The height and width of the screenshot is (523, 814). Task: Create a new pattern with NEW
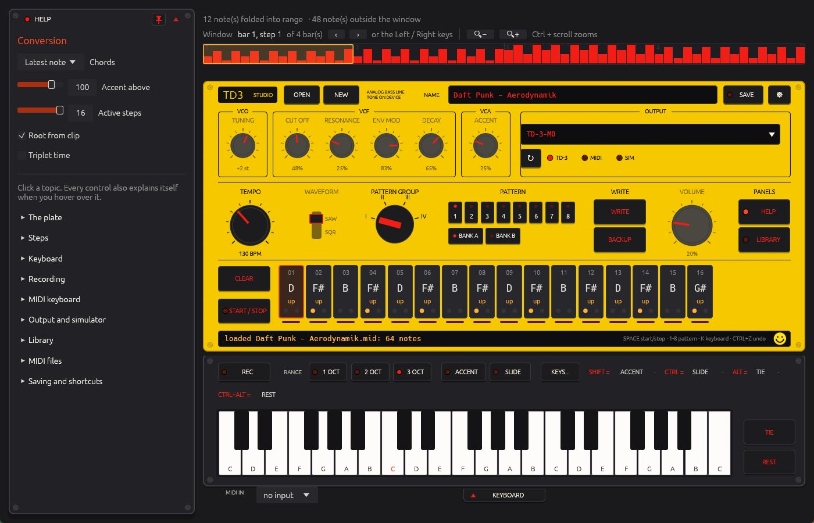[341, 95]
